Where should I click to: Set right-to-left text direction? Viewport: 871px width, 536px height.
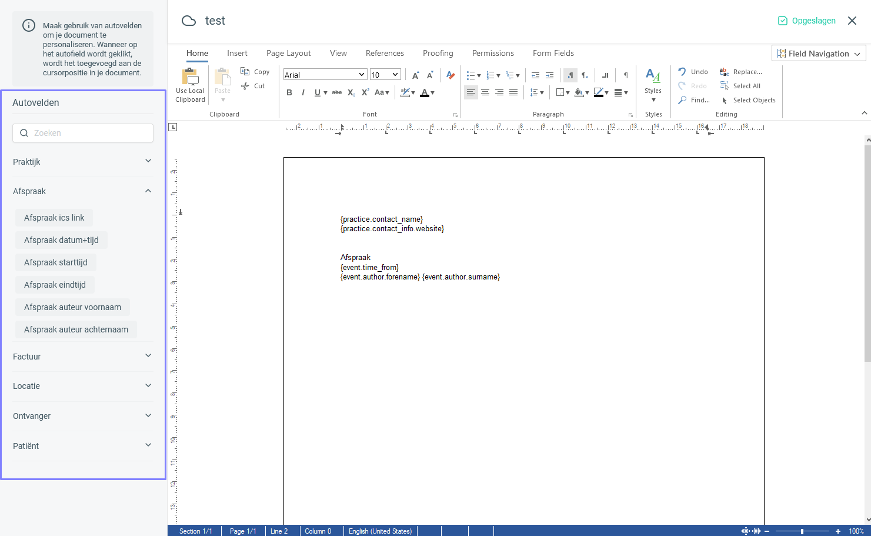click(585, 75)
